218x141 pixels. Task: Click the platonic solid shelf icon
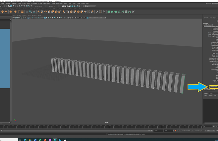(11, 12)
